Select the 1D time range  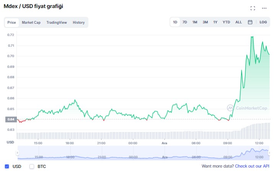point(175,22)
